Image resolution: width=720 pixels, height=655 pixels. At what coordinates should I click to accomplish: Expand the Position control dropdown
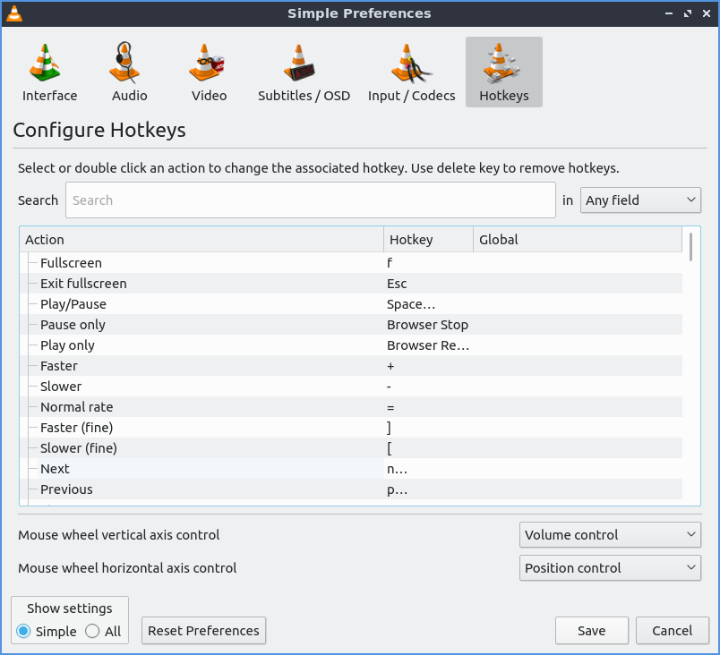point(610,568)
